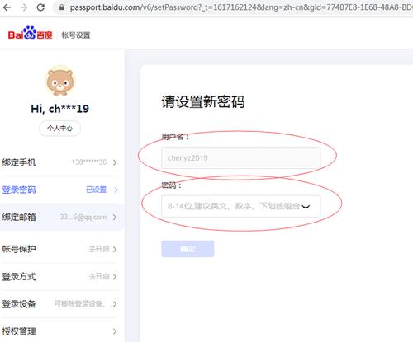The width and height of the screenshot is (413, 342).
Task: Open 绑定手机 menu item
Action: 19,162
